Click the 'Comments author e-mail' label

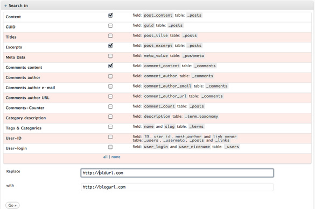coord(30,88)
